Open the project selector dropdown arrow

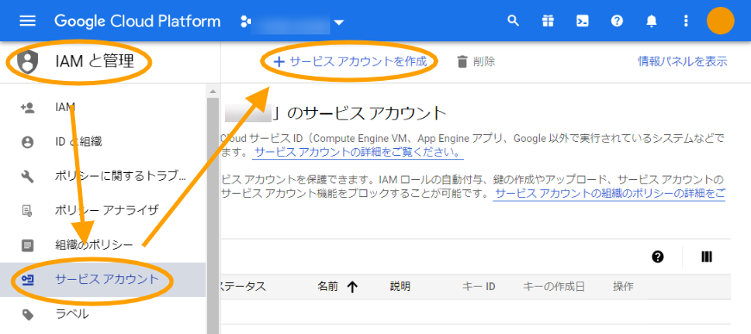click(339, 22)
